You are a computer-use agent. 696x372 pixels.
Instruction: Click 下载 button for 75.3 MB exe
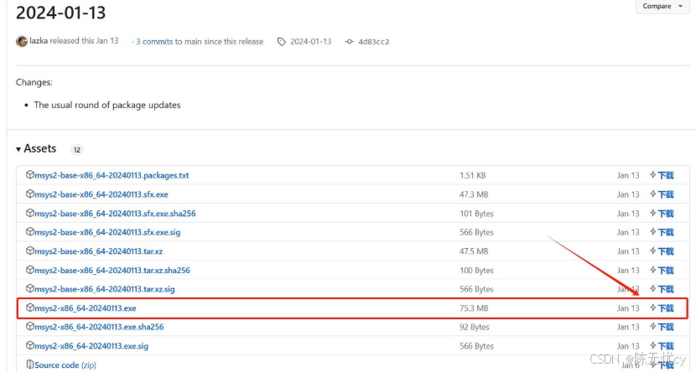662,308
